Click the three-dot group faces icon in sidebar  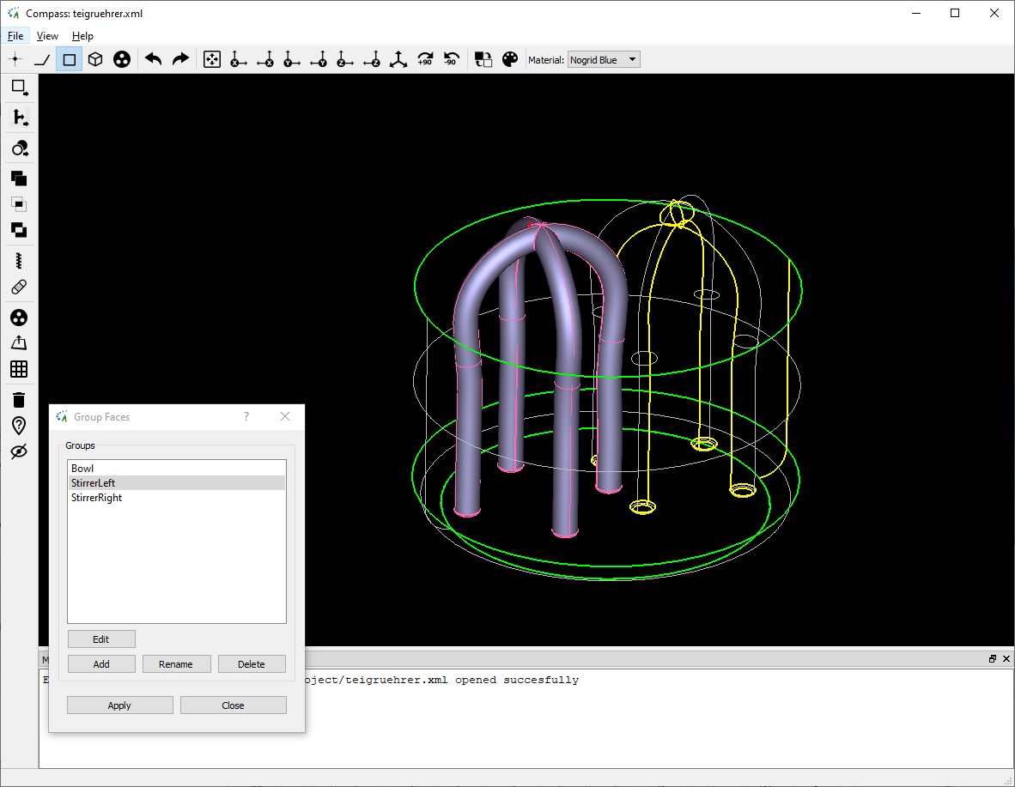pos(20,318)
